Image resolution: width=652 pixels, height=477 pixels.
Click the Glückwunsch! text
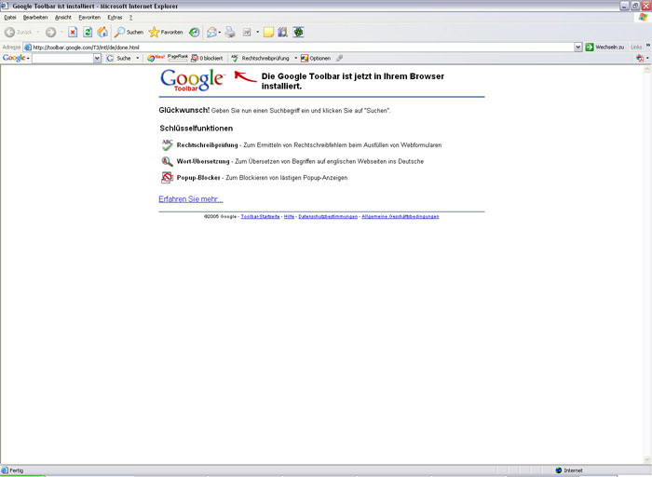184,110
